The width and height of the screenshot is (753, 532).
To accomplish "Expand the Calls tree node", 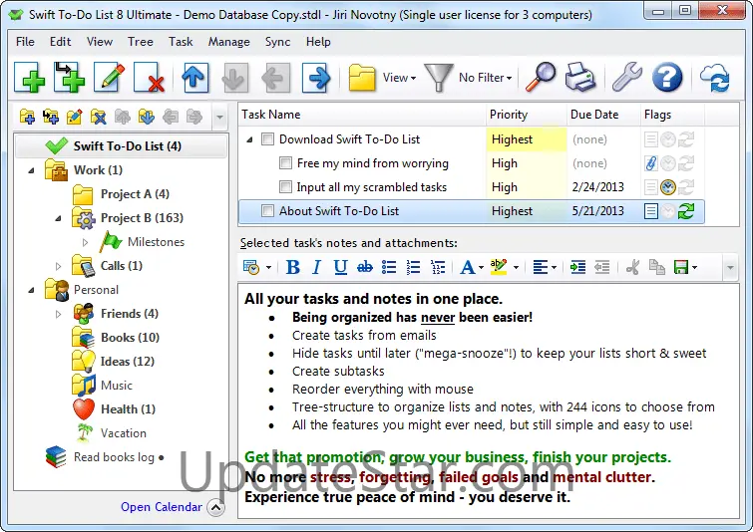I will [x=59, y=266].
